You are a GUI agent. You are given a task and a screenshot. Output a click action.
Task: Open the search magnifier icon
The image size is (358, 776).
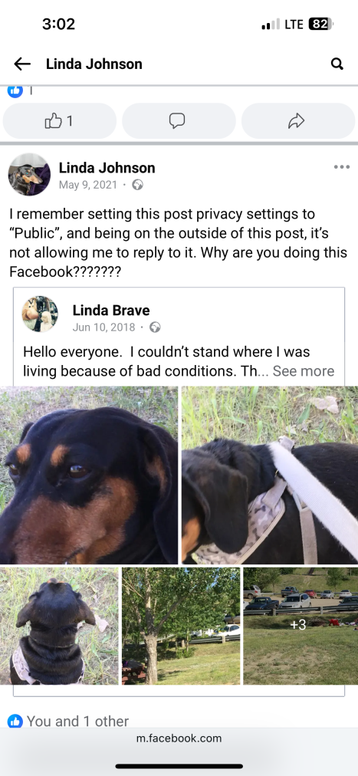pos(337,64)
